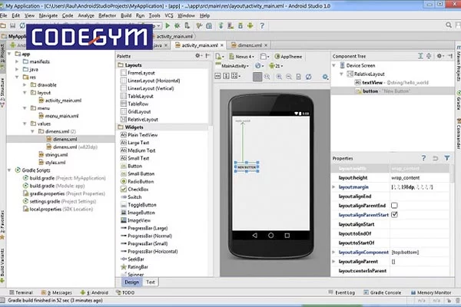
Task: Click the designer Refresh icon
Action: (x=308, y=77)
